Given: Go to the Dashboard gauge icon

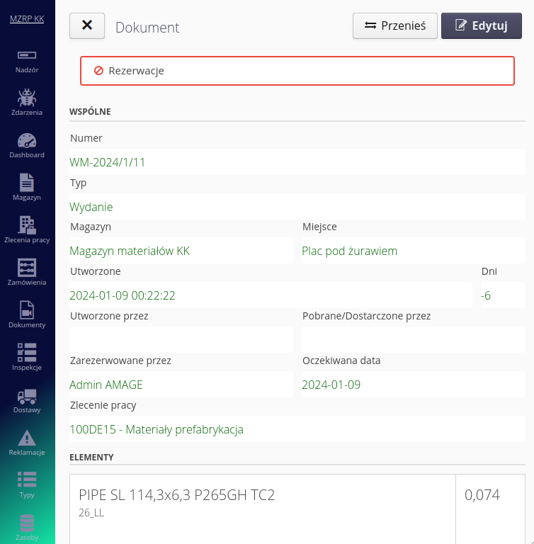Looking at the screenshot, I should click(x=27, y=140).
